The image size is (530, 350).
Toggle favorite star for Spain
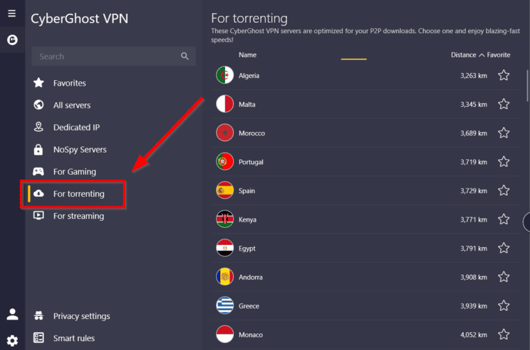(504, 191)
